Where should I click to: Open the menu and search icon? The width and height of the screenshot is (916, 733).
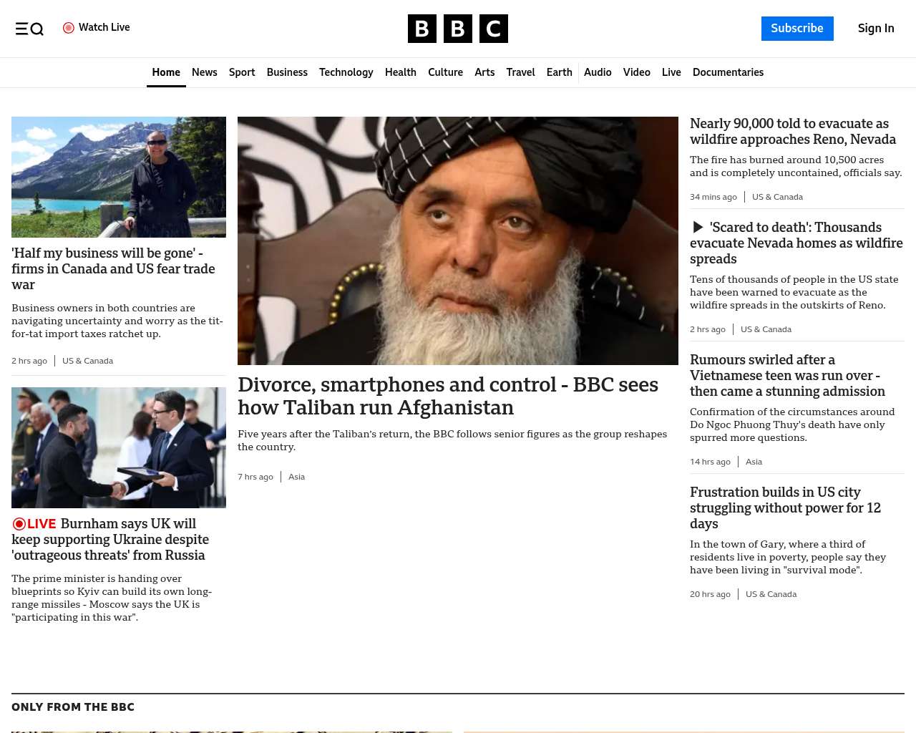pos(29,29)
